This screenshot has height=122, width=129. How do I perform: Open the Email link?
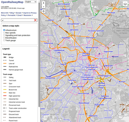[x=20, y=15]
